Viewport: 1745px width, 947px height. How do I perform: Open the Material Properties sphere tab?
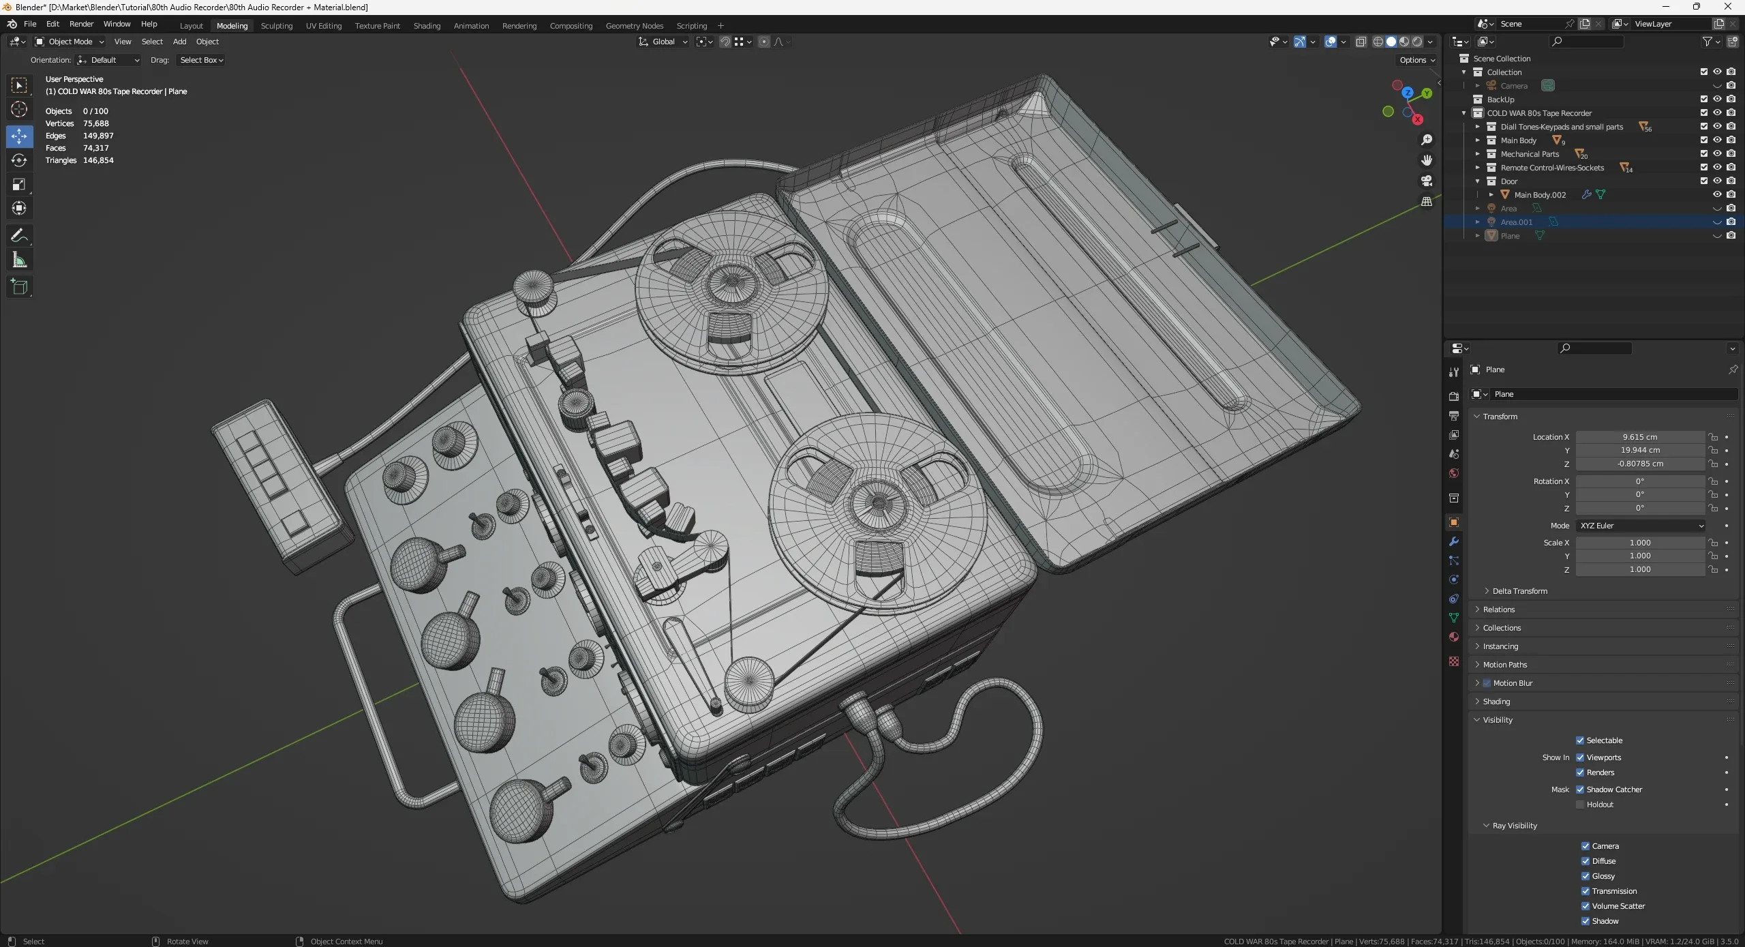click(1453, 637)
